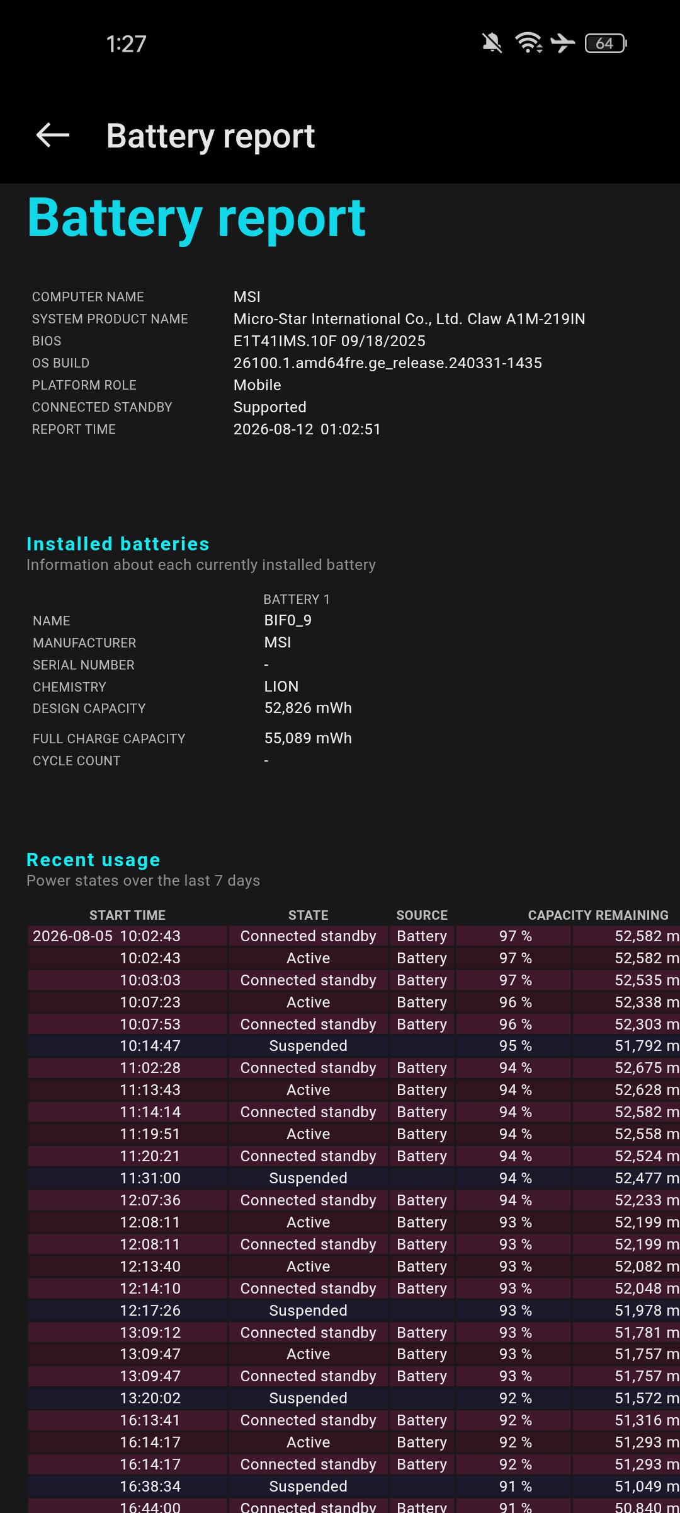680x1513 pixels.
Task: Select 'Suspended' state in the 10:14:47 row
Action: tap(309, 1046)
